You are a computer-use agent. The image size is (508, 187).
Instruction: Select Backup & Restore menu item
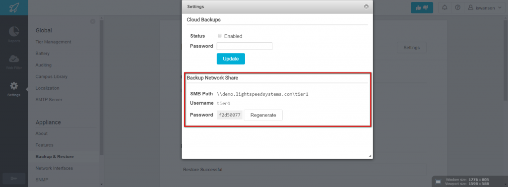[55, 157]
